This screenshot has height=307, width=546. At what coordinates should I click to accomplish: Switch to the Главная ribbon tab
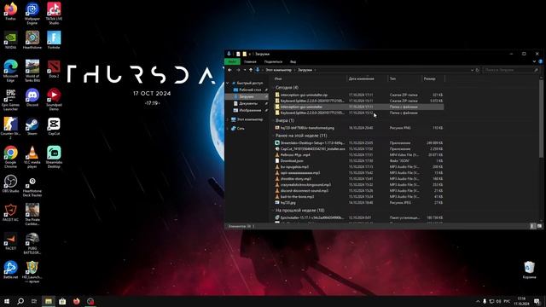(250, 61)
